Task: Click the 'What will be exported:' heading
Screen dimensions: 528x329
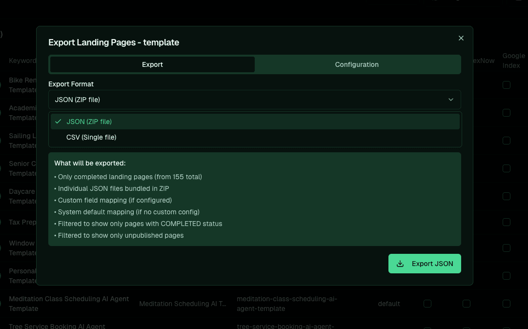Action: coord(90,163)
